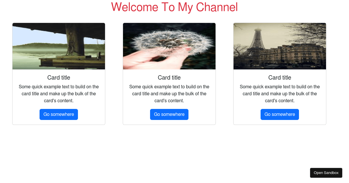Click the example text in the lake dock card
Viewport: 349px width, 183px height.
(59, 94)
